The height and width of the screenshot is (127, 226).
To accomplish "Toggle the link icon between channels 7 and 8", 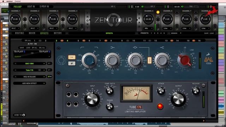I will tap(106, 41).
